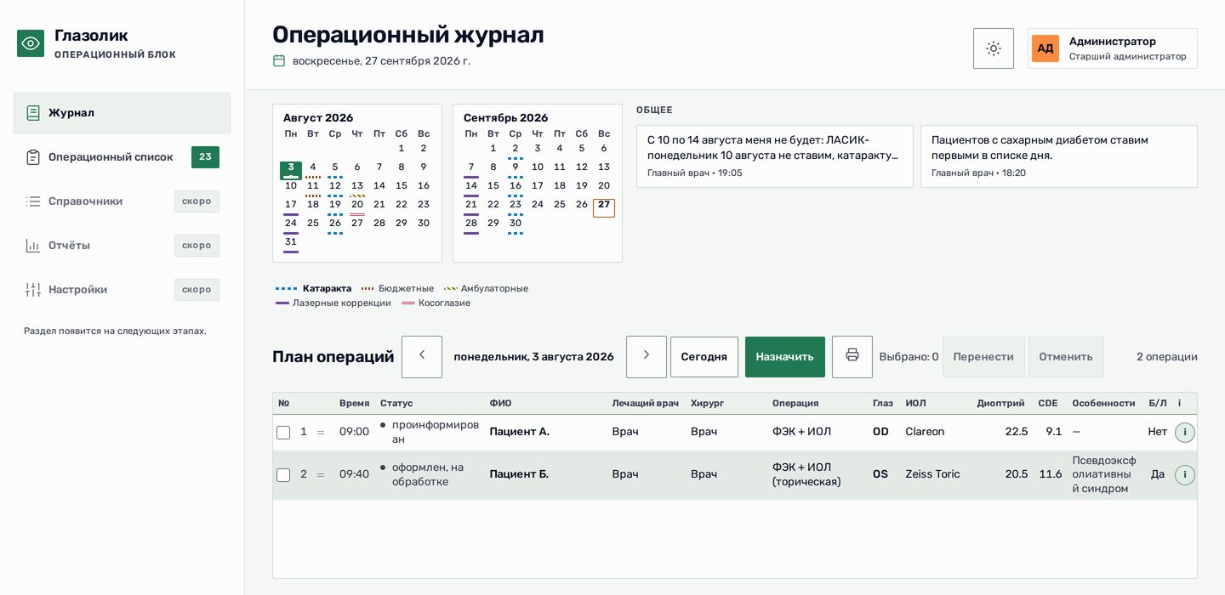Click the ФИО column header
The image size is (1225, 595).
(501, 403)
